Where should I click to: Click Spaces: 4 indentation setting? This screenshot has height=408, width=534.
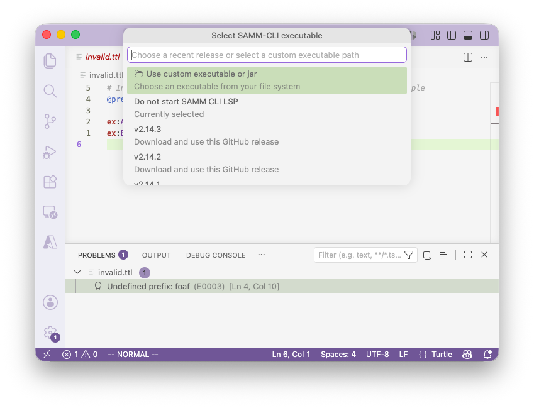pos(338,354)
